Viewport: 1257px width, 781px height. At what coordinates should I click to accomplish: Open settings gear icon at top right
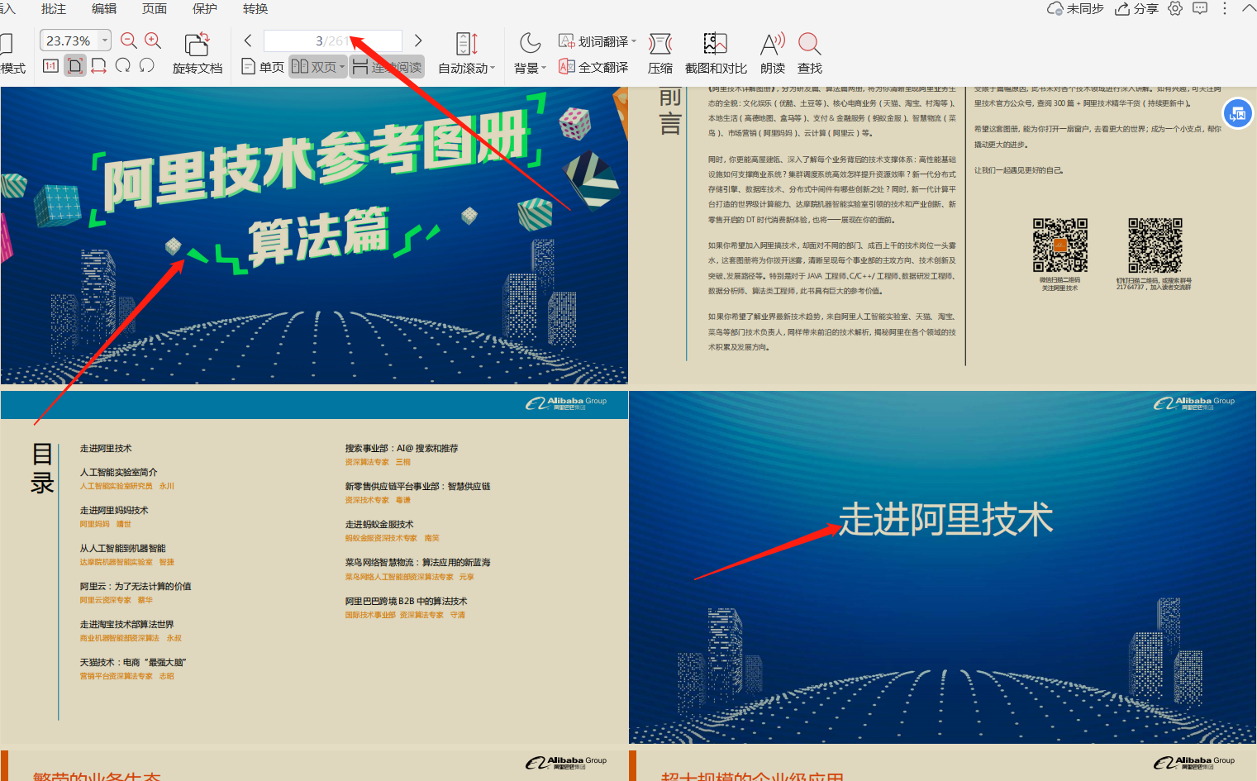[x=1175, y=8]
